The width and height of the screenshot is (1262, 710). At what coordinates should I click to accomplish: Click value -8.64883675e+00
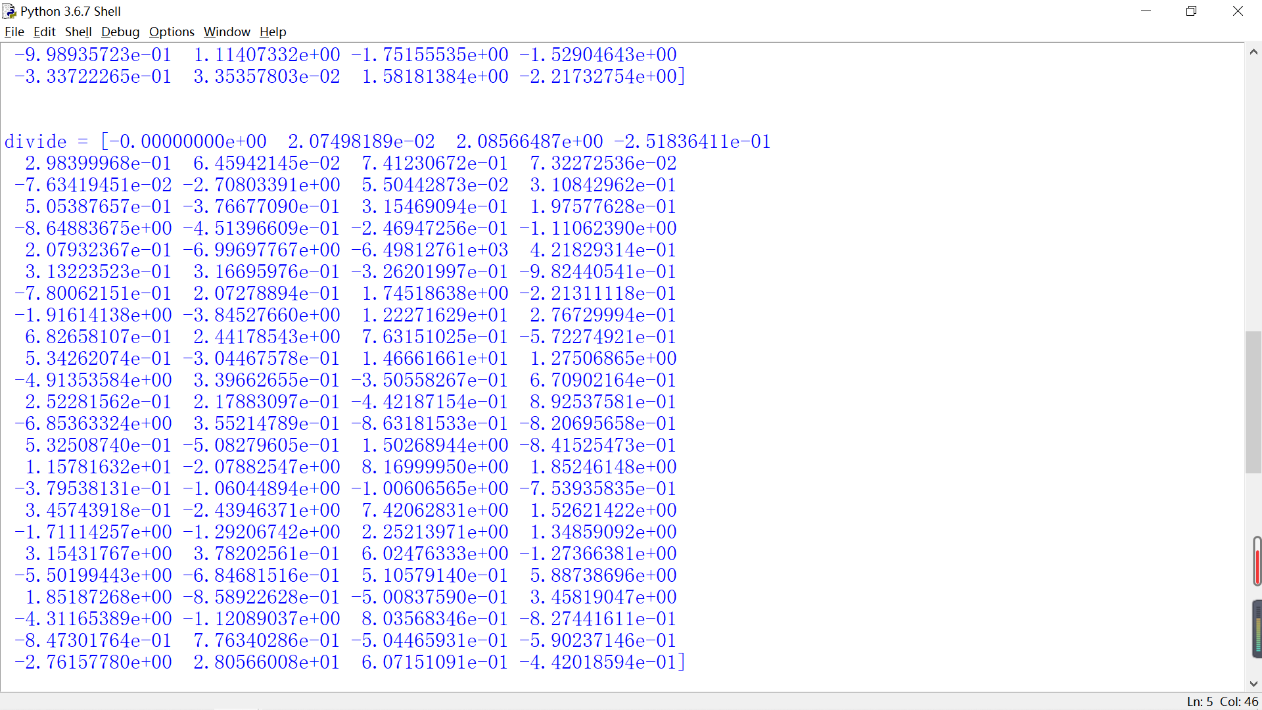pos(93,228)
